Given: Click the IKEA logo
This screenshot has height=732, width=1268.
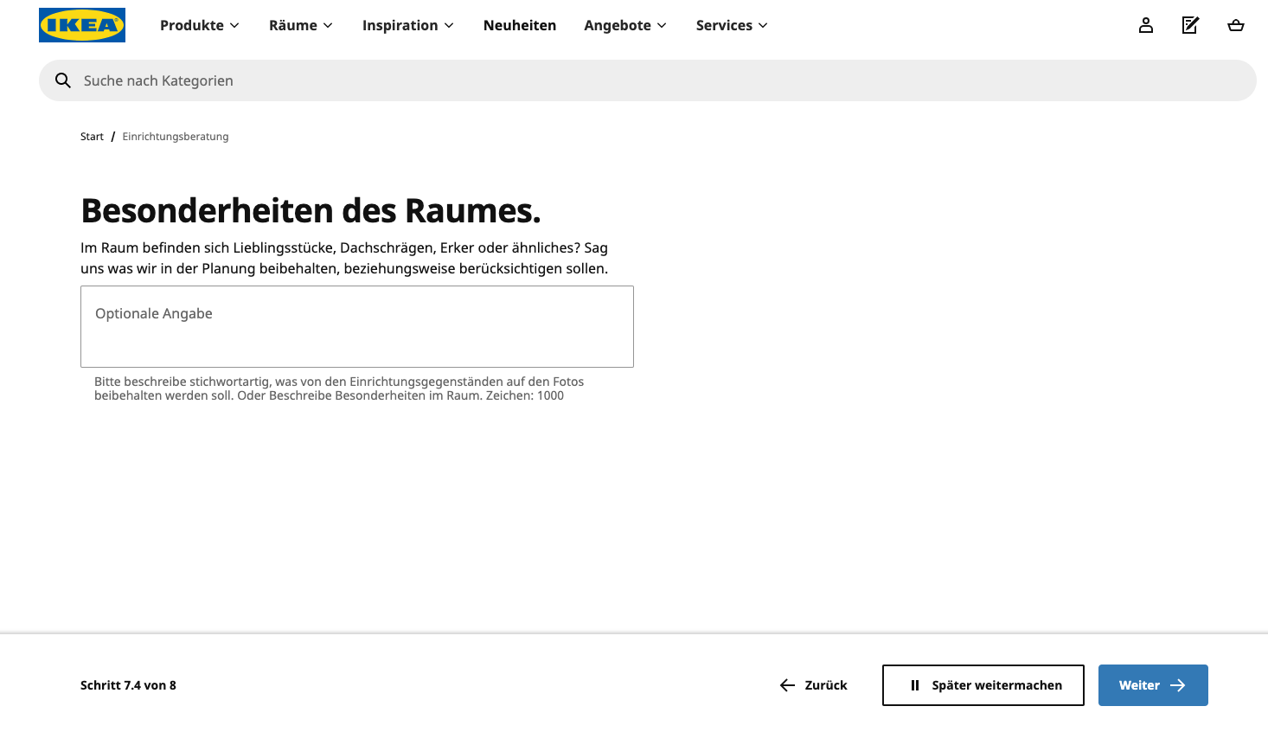Looking at the screenshot, I should pyautogui.click(x=82, y=25).
